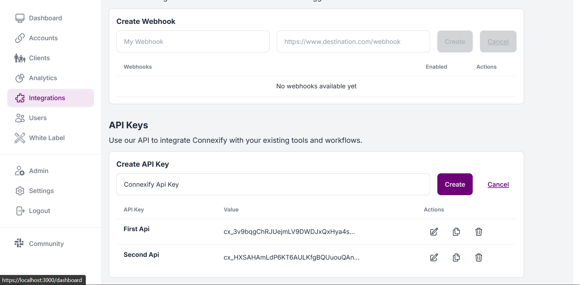Select the Accounts icon in sidebar
Image resolution: width=580 pixels, height=285 pixels.
tap(19, 38)
